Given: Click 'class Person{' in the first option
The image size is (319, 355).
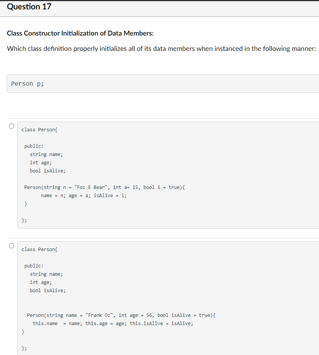Looking at the screenshot, I should coord(39,129).
